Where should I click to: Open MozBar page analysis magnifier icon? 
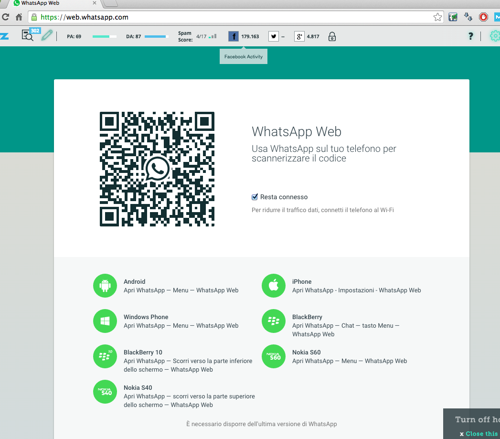coord(27,35)
